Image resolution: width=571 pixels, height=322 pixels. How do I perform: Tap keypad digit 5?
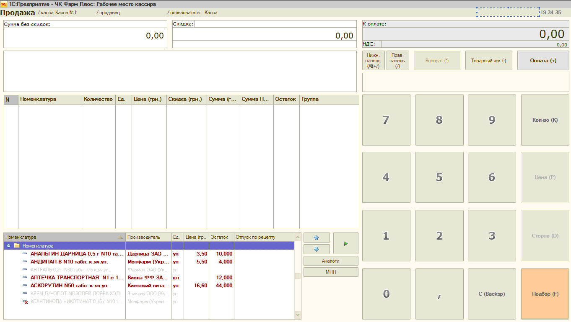point(439,177)
